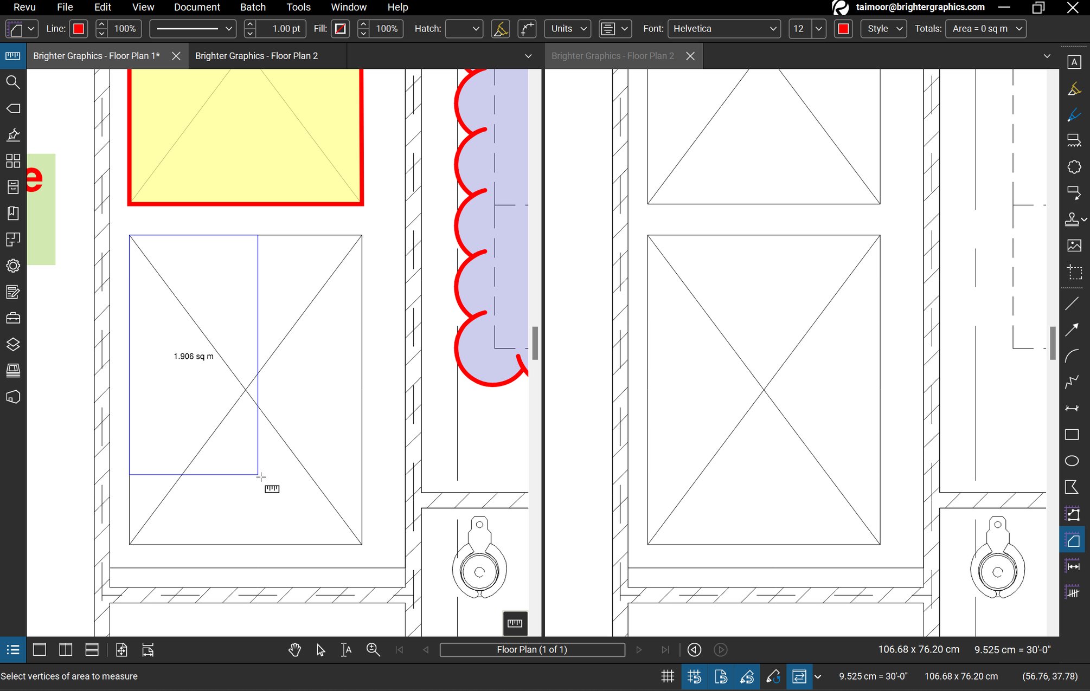Open the Layers panel
Image resolution: width=1090 pixels, height=691 pixels.
(13, 344)
